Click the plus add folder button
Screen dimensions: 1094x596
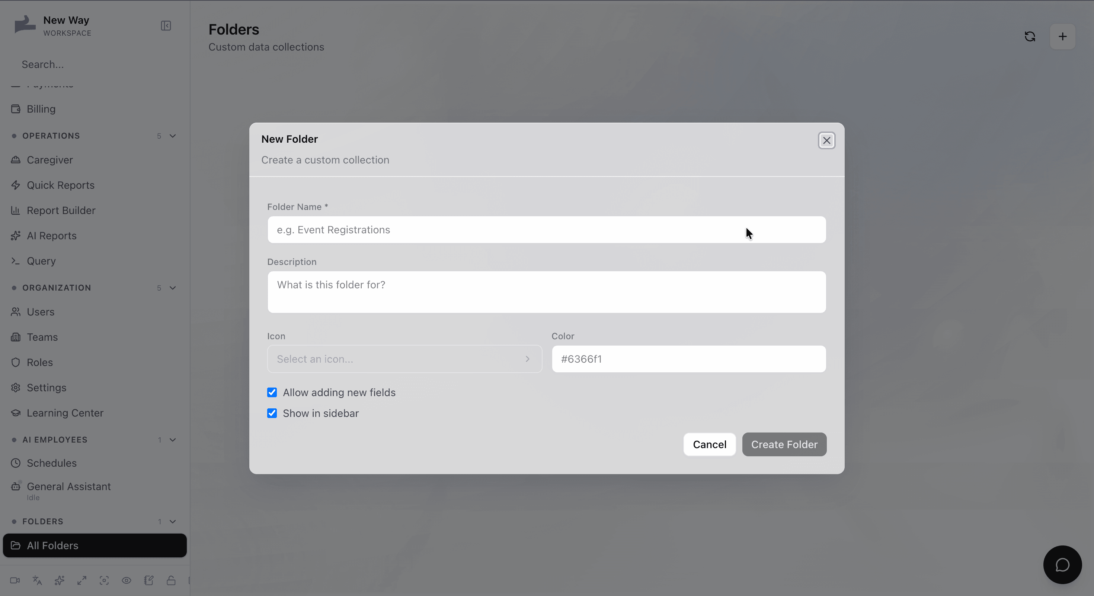(x=1063, y=36)
